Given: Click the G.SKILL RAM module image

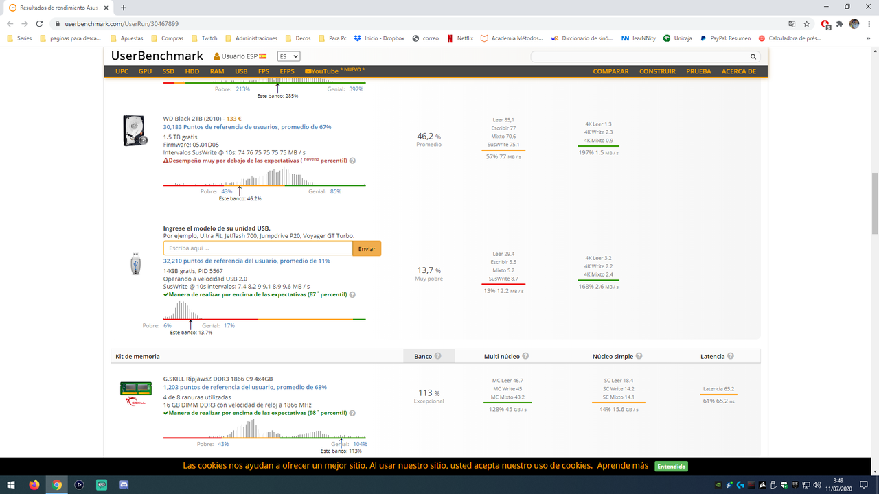Looking at the screenshot, I should tap(135, 392).
